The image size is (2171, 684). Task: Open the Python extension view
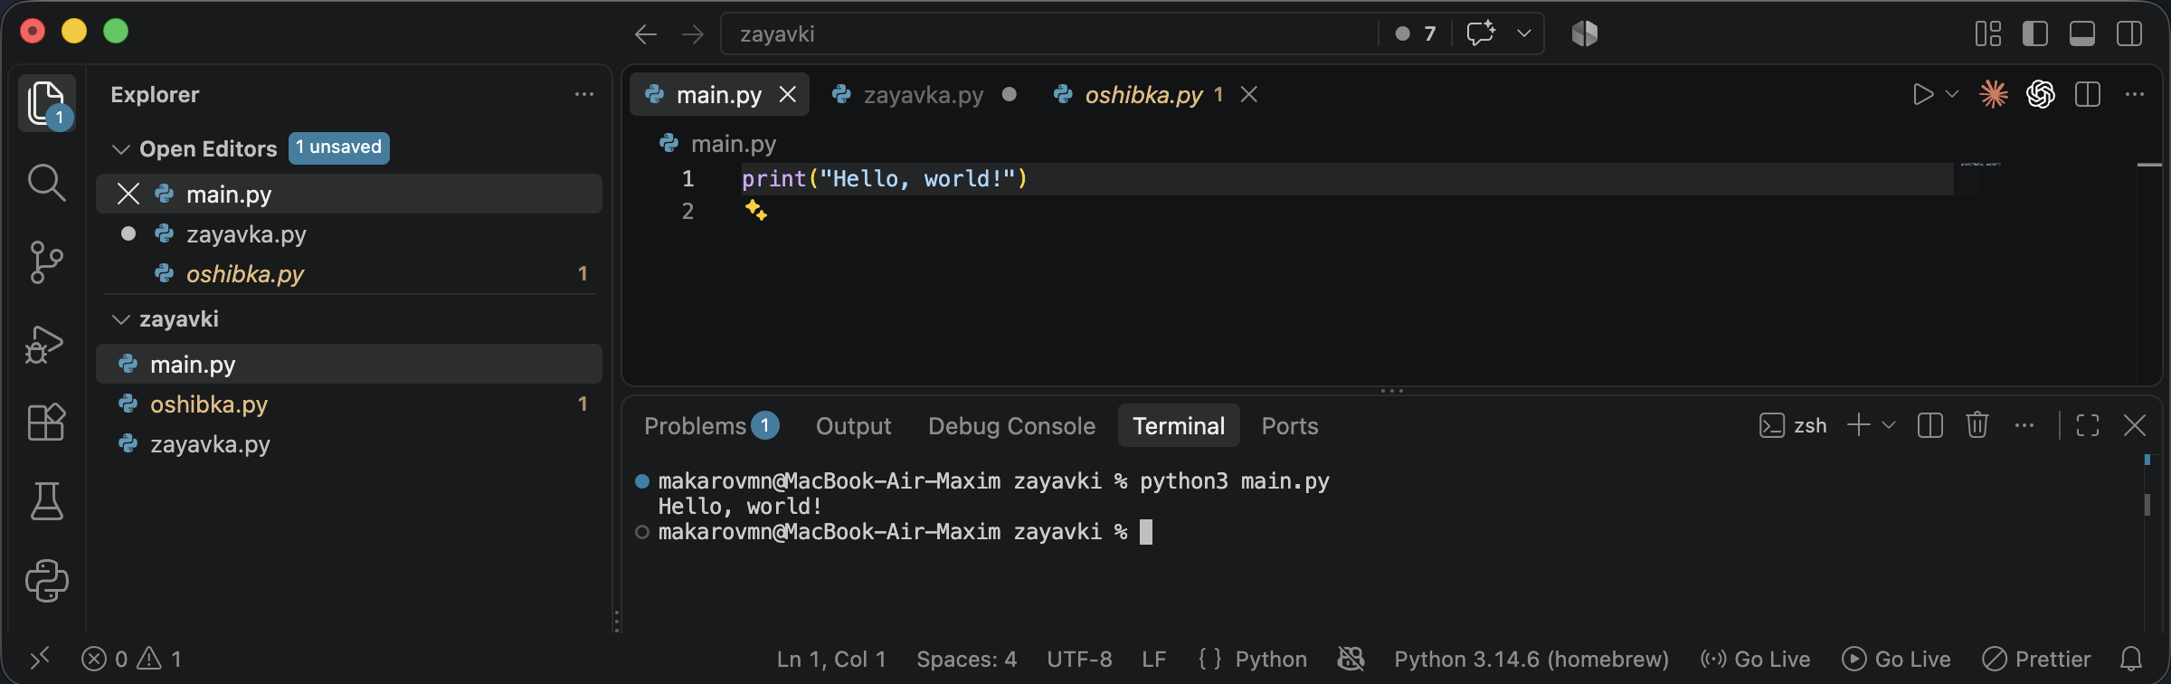click(x=46, y=581)
